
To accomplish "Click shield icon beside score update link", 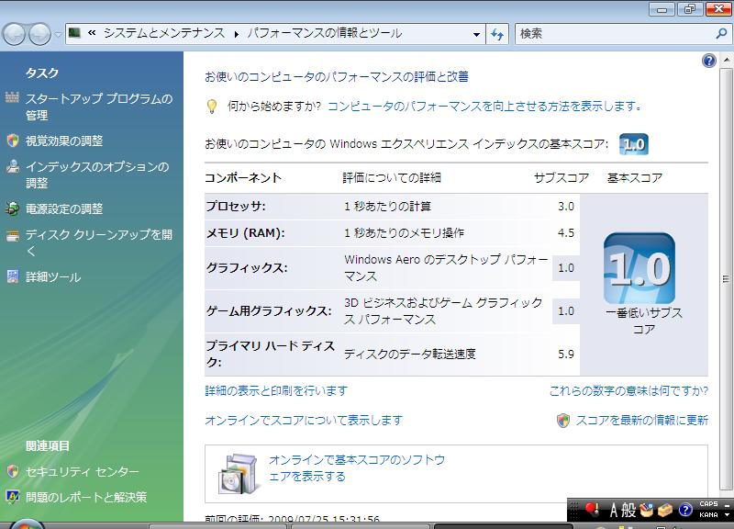I will (x=563, y=421).
